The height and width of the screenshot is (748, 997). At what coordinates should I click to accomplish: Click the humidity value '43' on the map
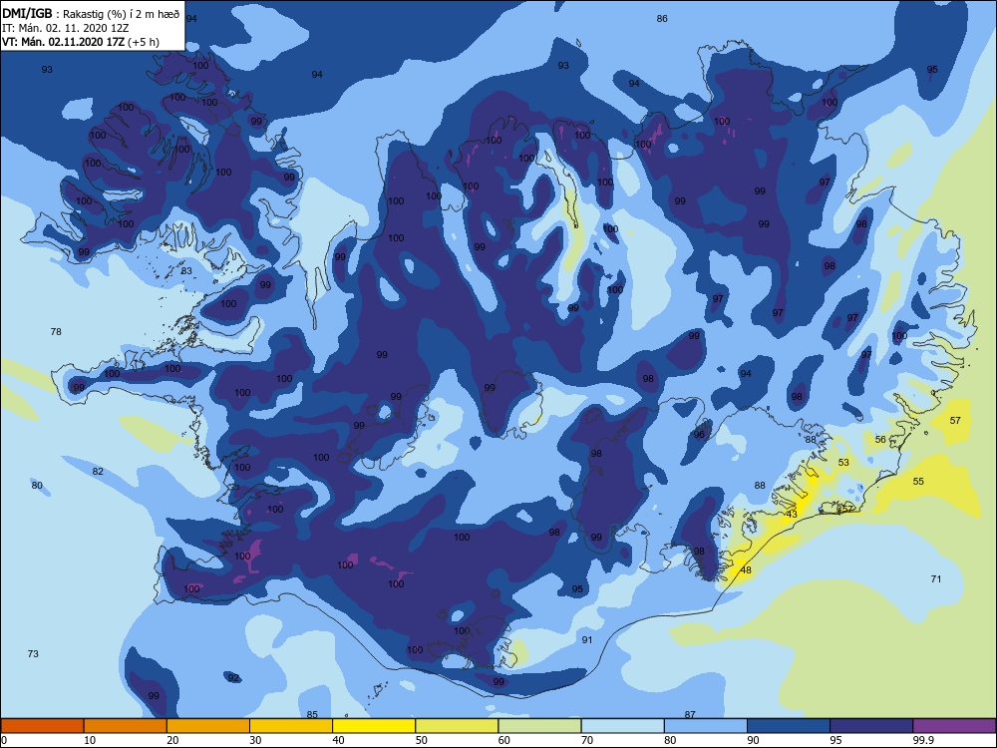[792, 514]
